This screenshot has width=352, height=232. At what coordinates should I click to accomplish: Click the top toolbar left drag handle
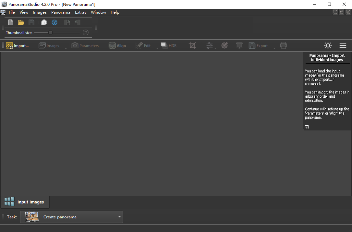click(x=3, y=28)
